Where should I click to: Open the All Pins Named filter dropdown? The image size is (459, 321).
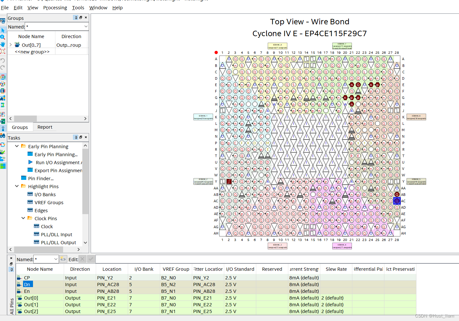pyautogui.click(x=56, y=259)
